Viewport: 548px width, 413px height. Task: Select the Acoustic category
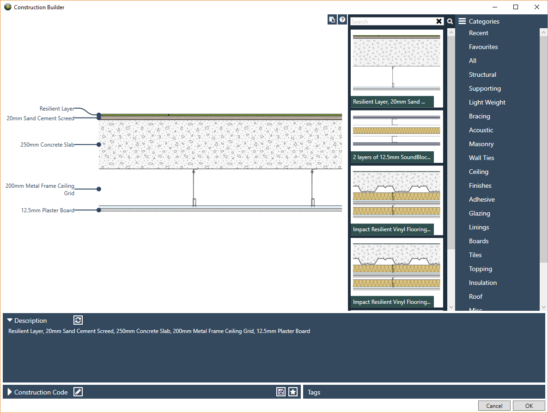481,130
